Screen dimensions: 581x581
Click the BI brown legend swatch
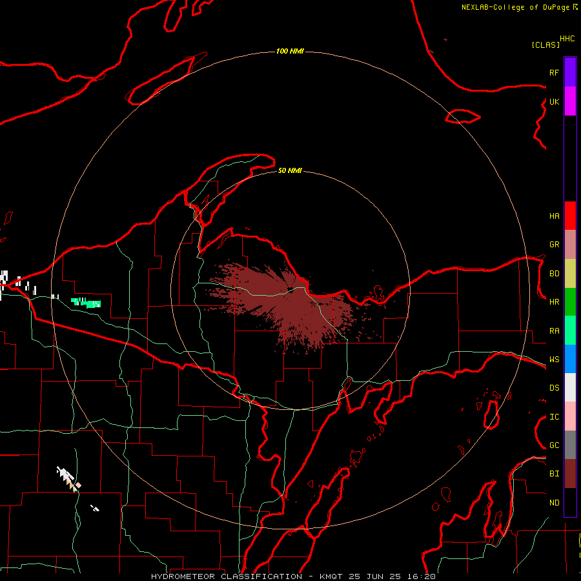(x=570, y=474)
